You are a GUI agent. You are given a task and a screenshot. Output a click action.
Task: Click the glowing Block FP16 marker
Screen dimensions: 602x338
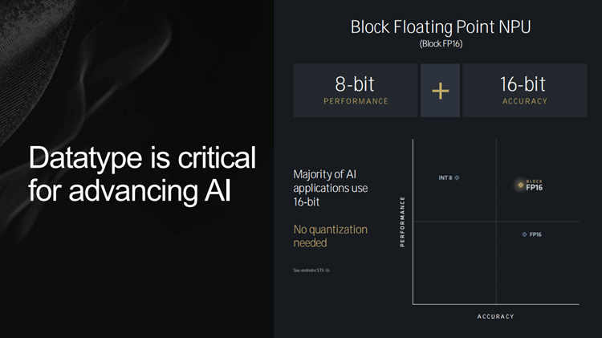(x=520, y=185)
